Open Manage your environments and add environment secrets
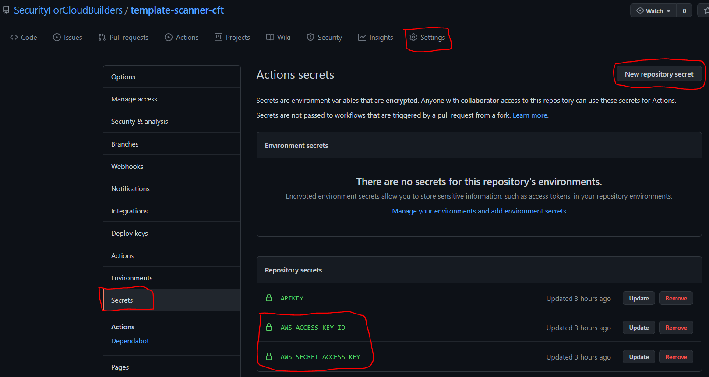 point(479,211)
